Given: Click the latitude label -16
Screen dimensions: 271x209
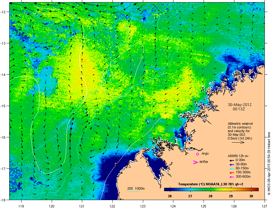Looking at the screenshot, I should click(3, 137).
